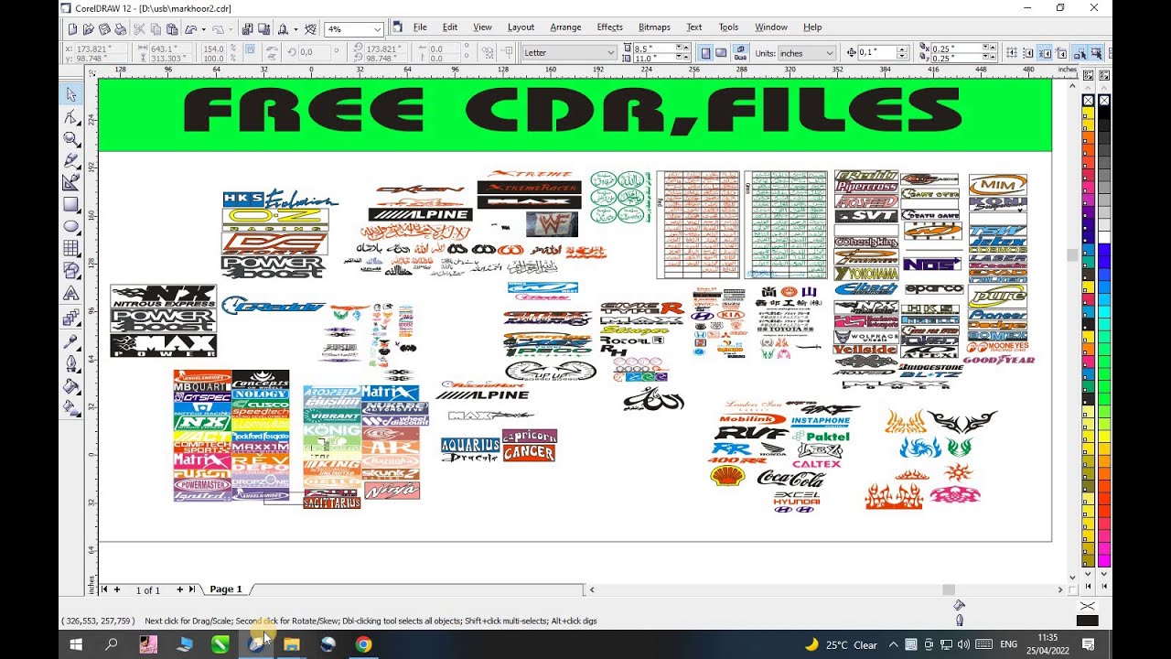Select the Zoom magnifier tool

pos(71,138)
